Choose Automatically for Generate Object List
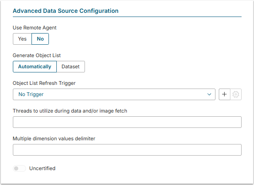This screenshot has width=254, height=185. [x=34, y=67]
